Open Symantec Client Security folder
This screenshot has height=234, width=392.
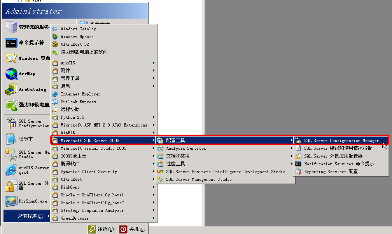pos(103,172)
